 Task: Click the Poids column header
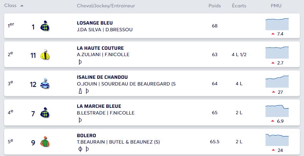[x=215, y=6]
